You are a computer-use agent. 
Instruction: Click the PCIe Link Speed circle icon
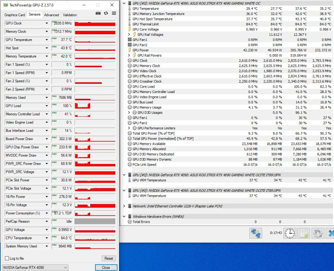[129, 164]
